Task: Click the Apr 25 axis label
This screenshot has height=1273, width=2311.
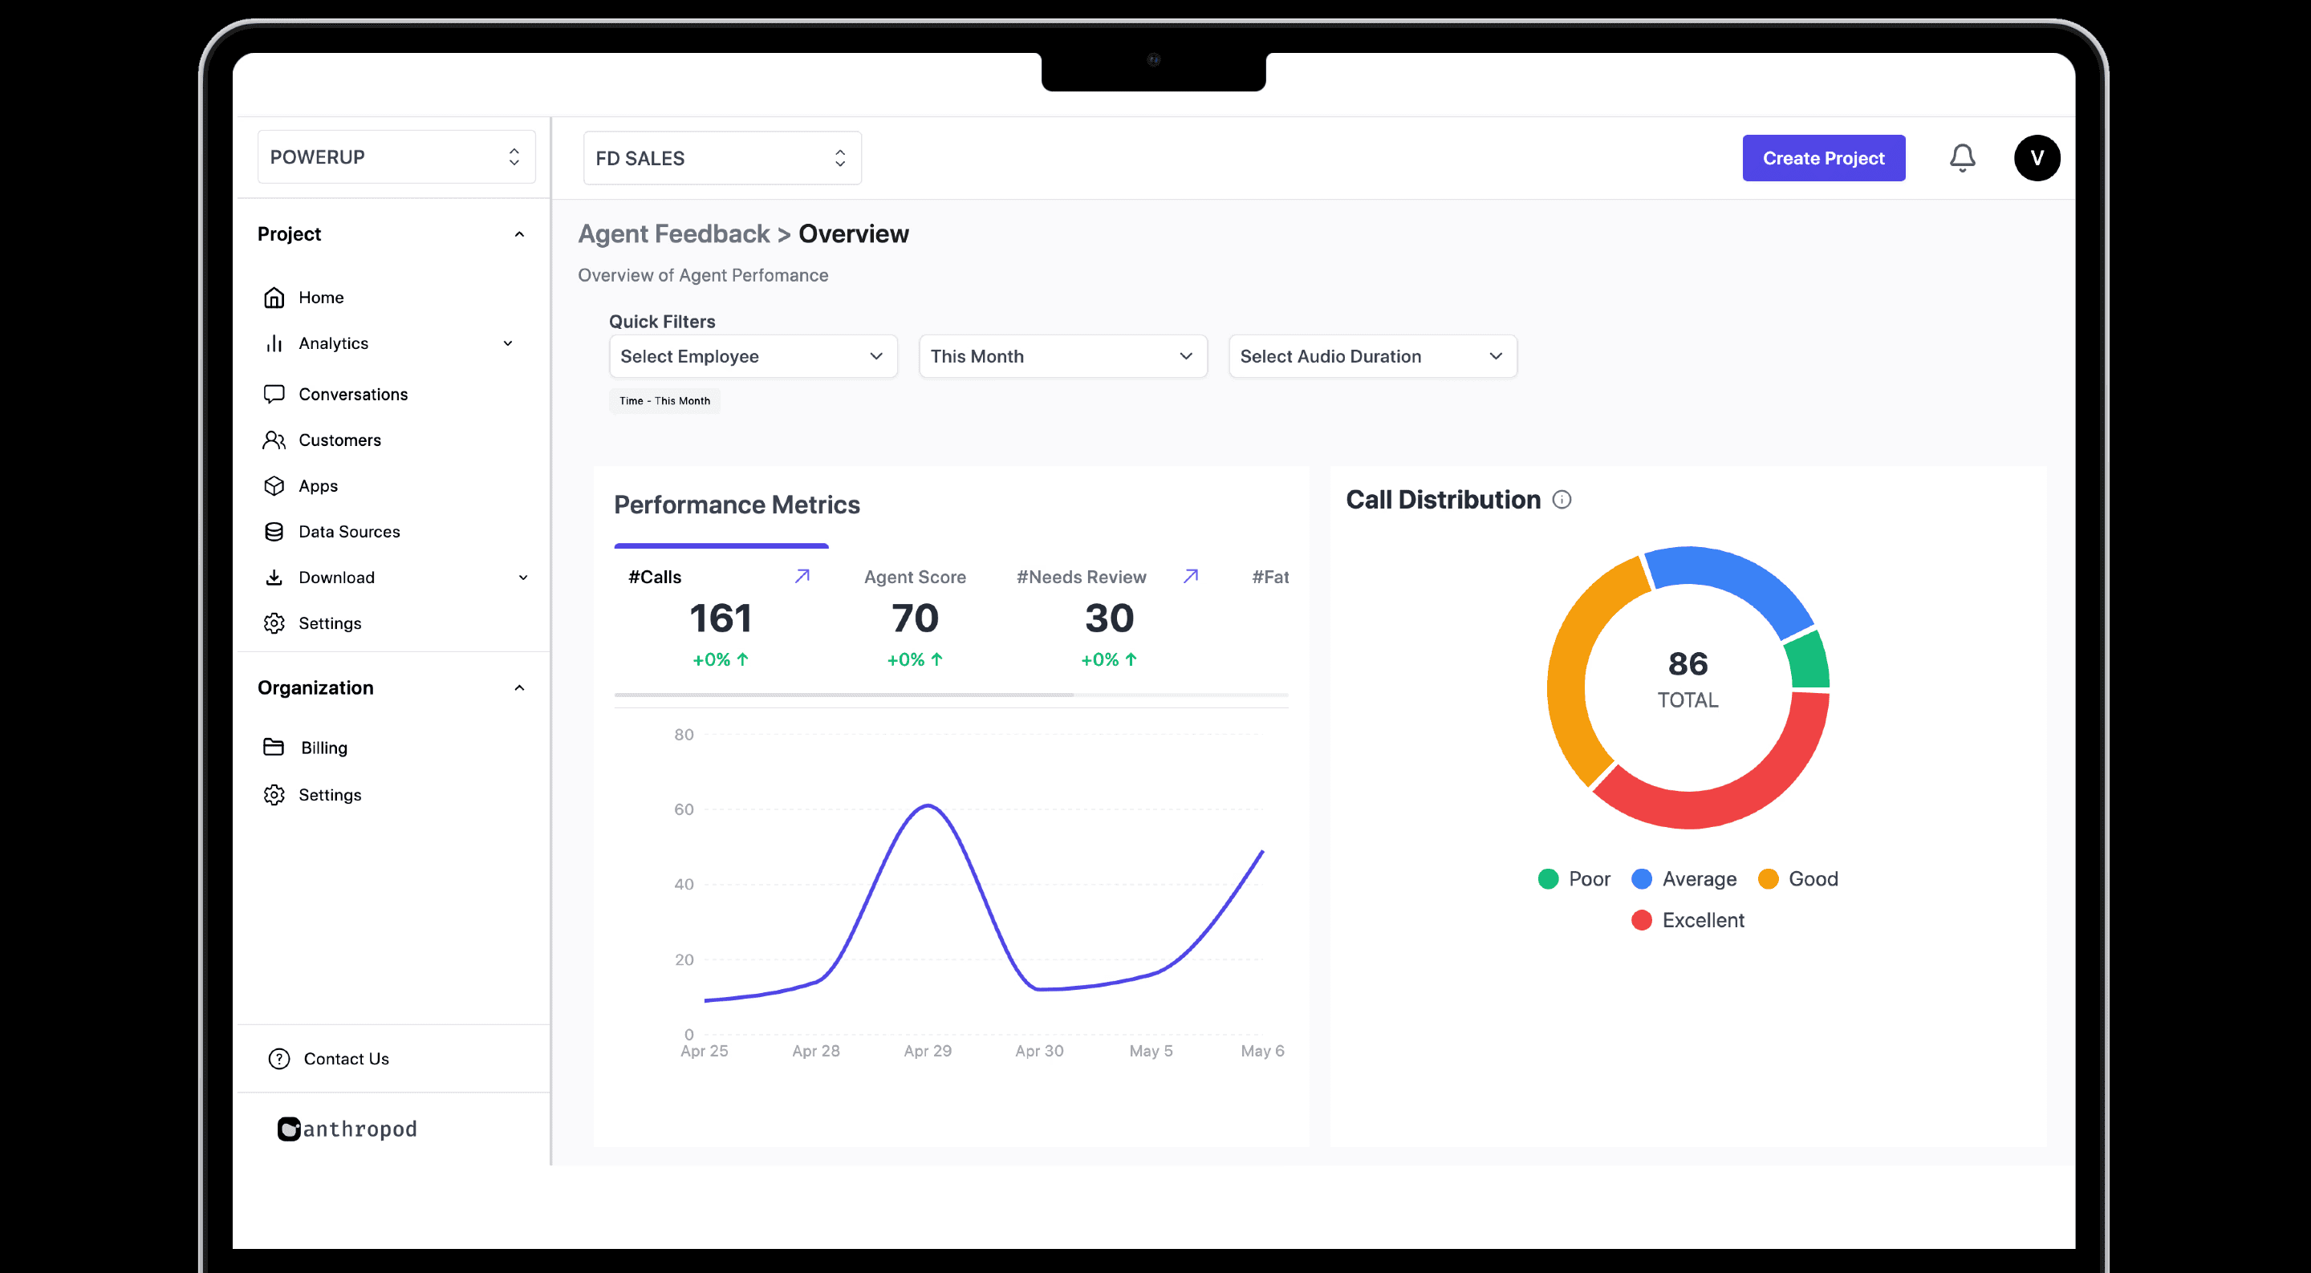Action: coord(705,1051)
